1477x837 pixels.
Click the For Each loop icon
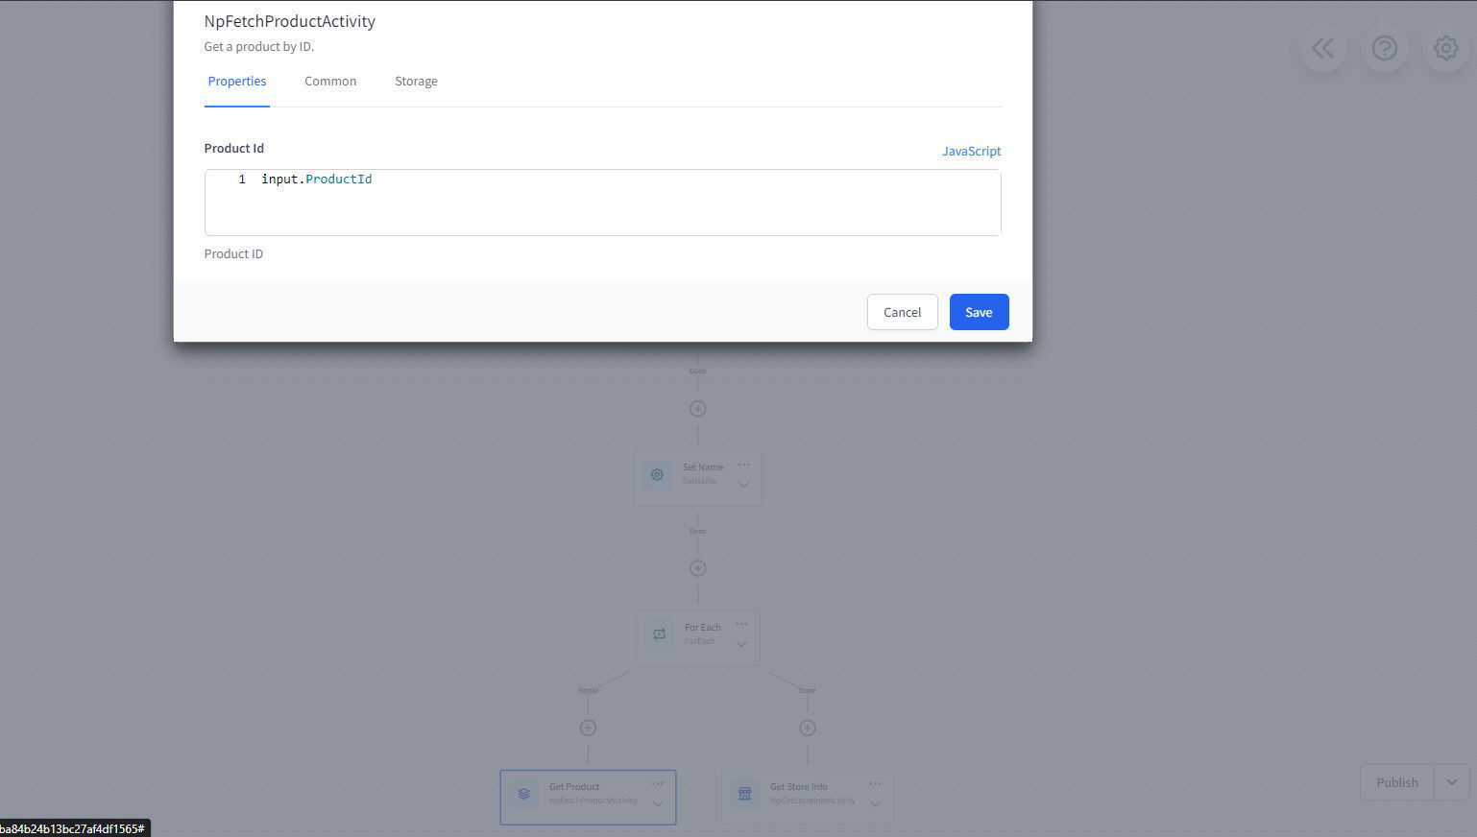[x=659, y=634]
